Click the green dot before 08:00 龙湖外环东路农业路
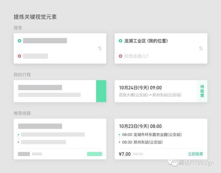Image resolution: width=221 pixels, height=173 pixels. pos(119,135)
